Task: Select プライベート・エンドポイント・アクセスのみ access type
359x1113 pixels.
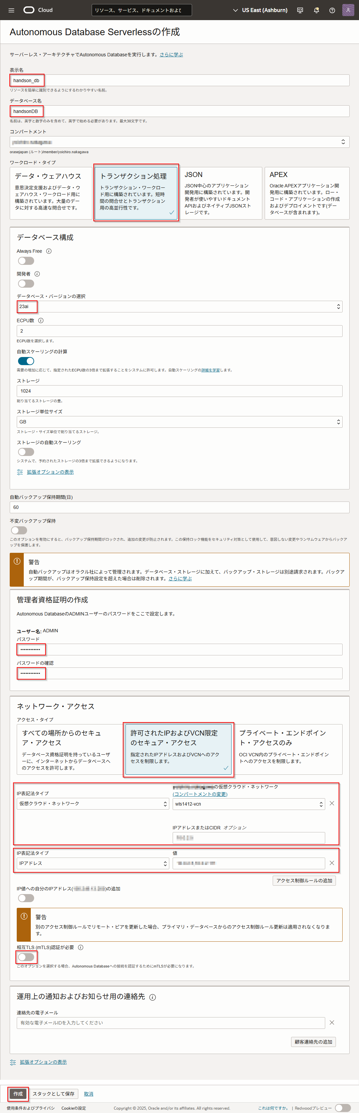Action: point(288,749)
